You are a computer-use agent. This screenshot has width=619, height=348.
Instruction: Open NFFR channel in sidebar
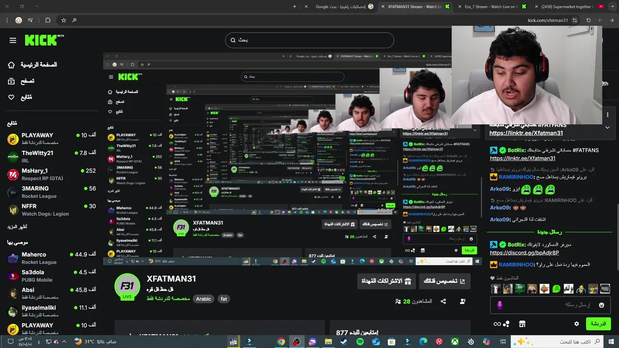51,210
